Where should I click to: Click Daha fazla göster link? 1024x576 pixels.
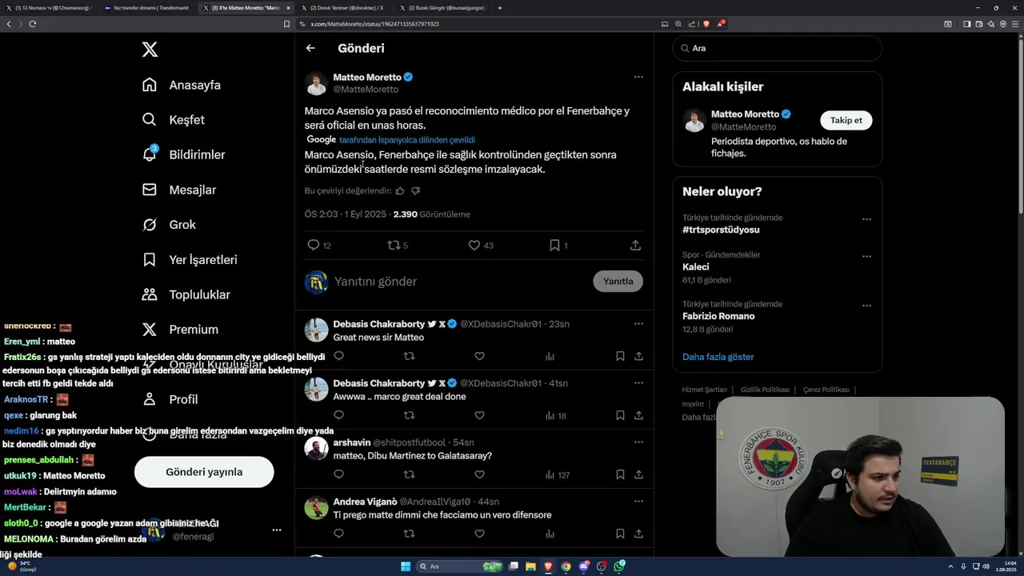[718, 357]
